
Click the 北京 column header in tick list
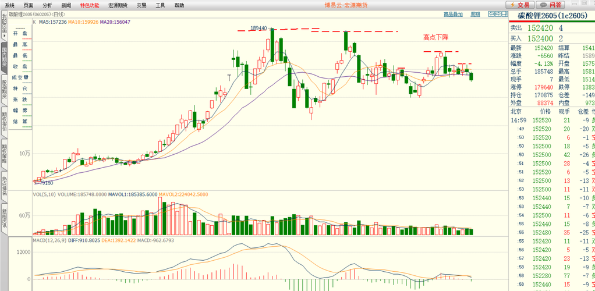[516, 112]
